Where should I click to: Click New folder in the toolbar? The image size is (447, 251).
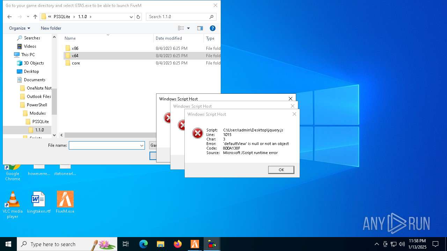pos(51,28)
